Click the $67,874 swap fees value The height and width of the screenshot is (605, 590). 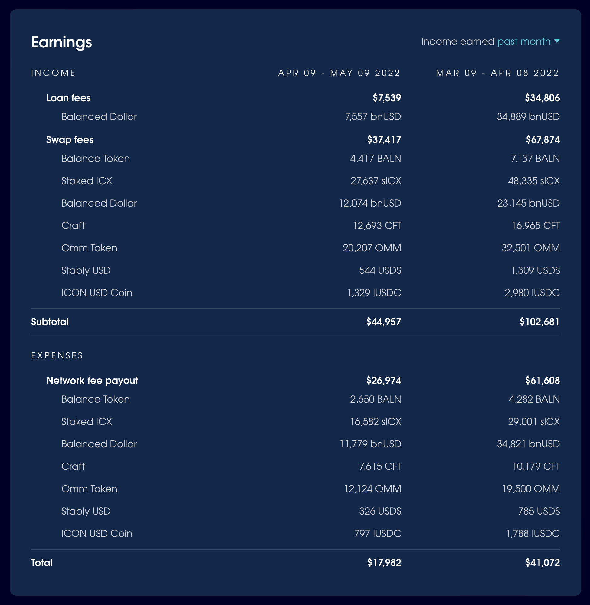pos(542,140)
